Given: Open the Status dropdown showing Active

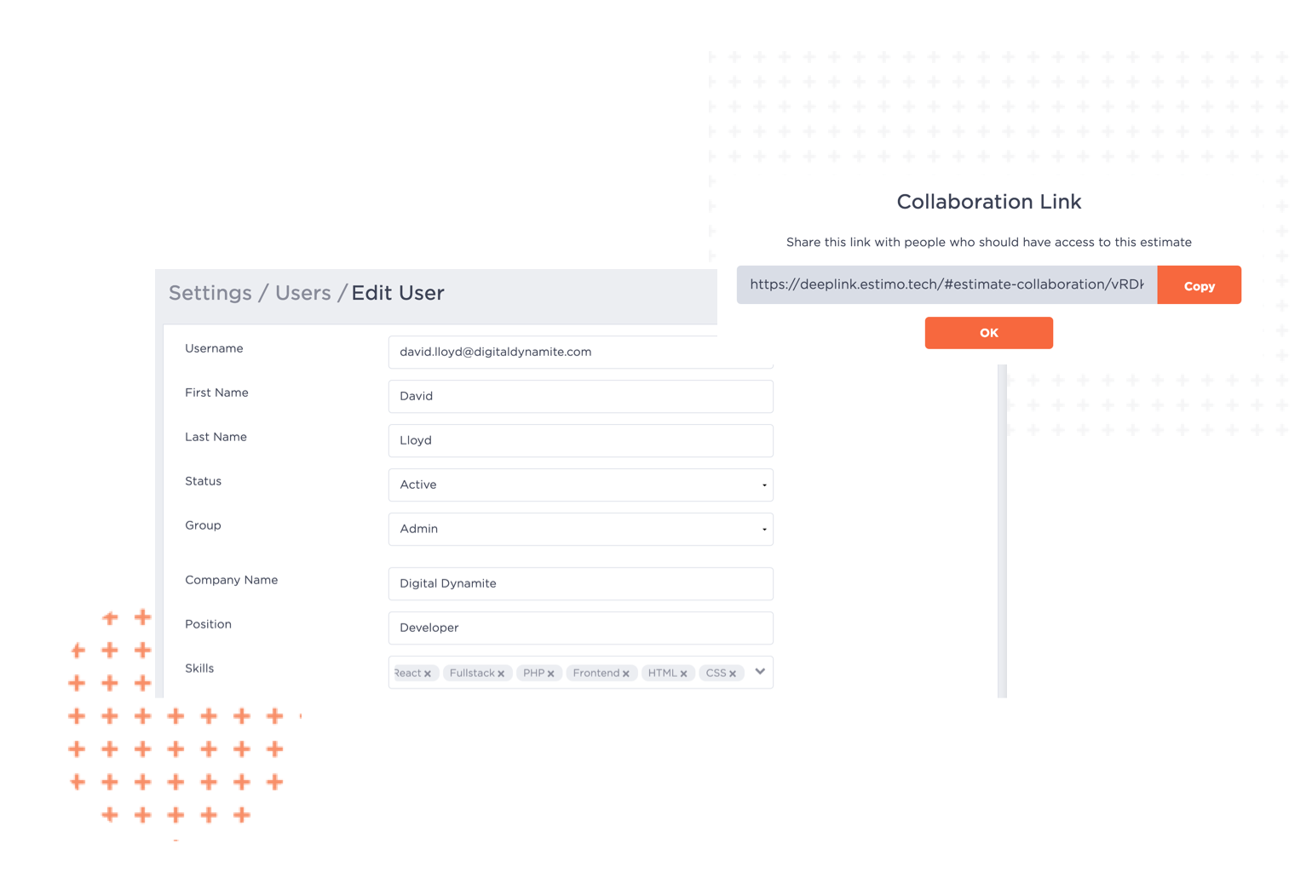Looking at the screenshot, I should pyautogui.click(x=581, y=485).
